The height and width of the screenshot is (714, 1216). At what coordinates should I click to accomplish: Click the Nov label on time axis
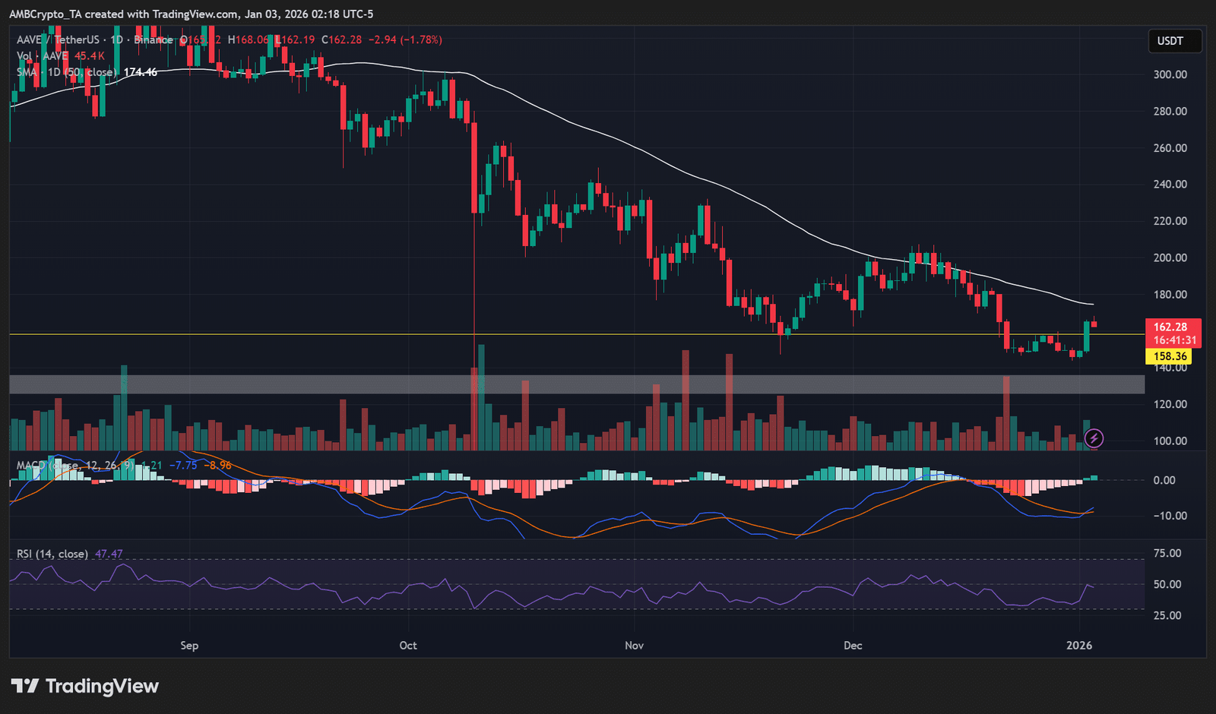pos(634,646)
